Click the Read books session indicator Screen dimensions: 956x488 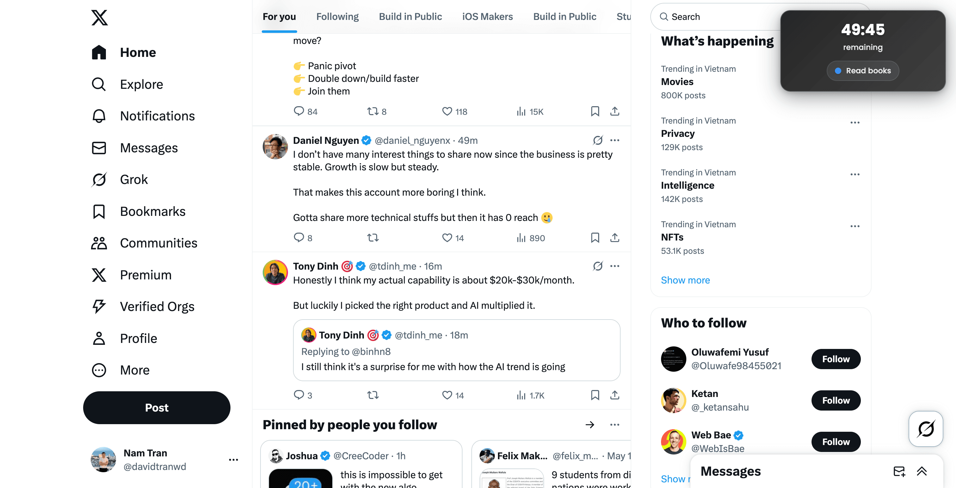pyautogui.click(x=862, y=70)
